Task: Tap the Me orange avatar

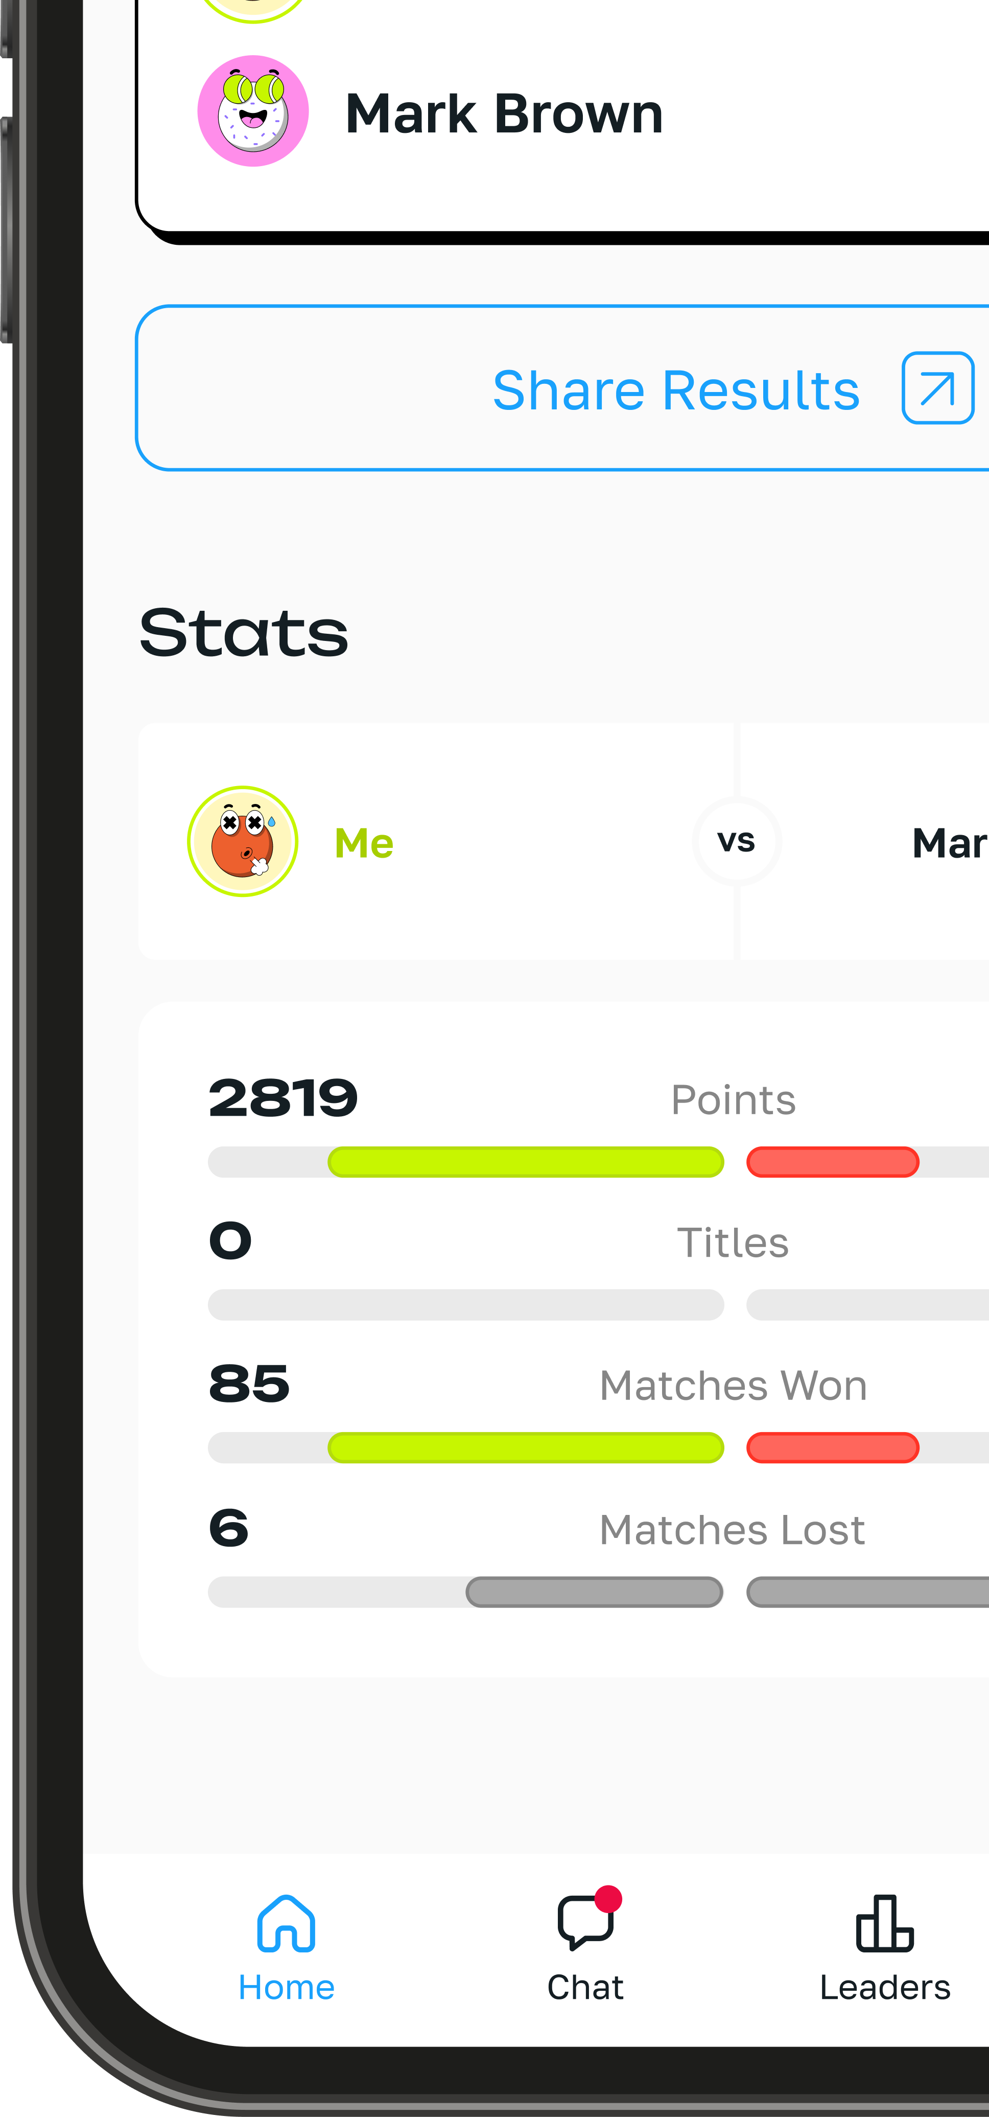Action: (242, 841)
